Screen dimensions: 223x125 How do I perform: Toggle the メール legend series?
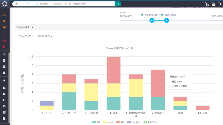(108, 122)
